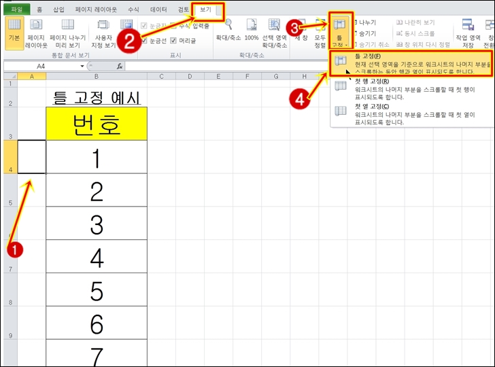Select row 5 header
The width and height of the screenshot is (495, 367).
click(x=10, y=190)
